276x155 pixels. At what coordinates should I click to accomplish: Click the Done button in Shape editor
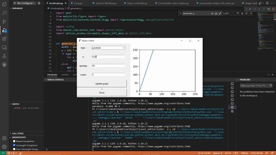[102, 93]
